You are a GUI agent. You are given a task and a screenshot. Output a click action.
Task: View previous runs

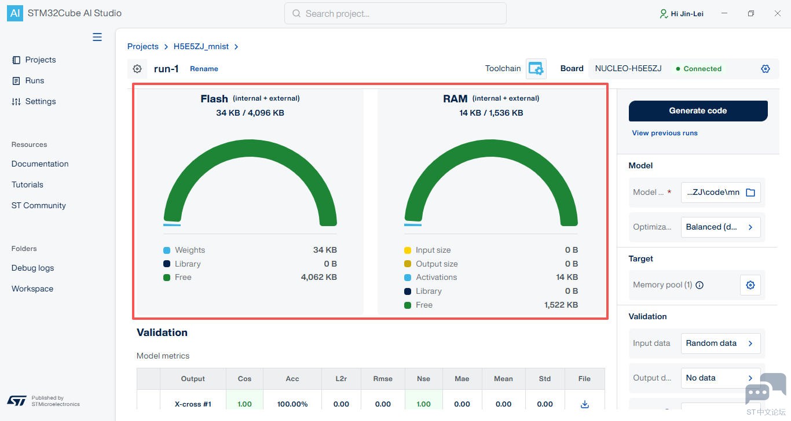tap(665, 133)
